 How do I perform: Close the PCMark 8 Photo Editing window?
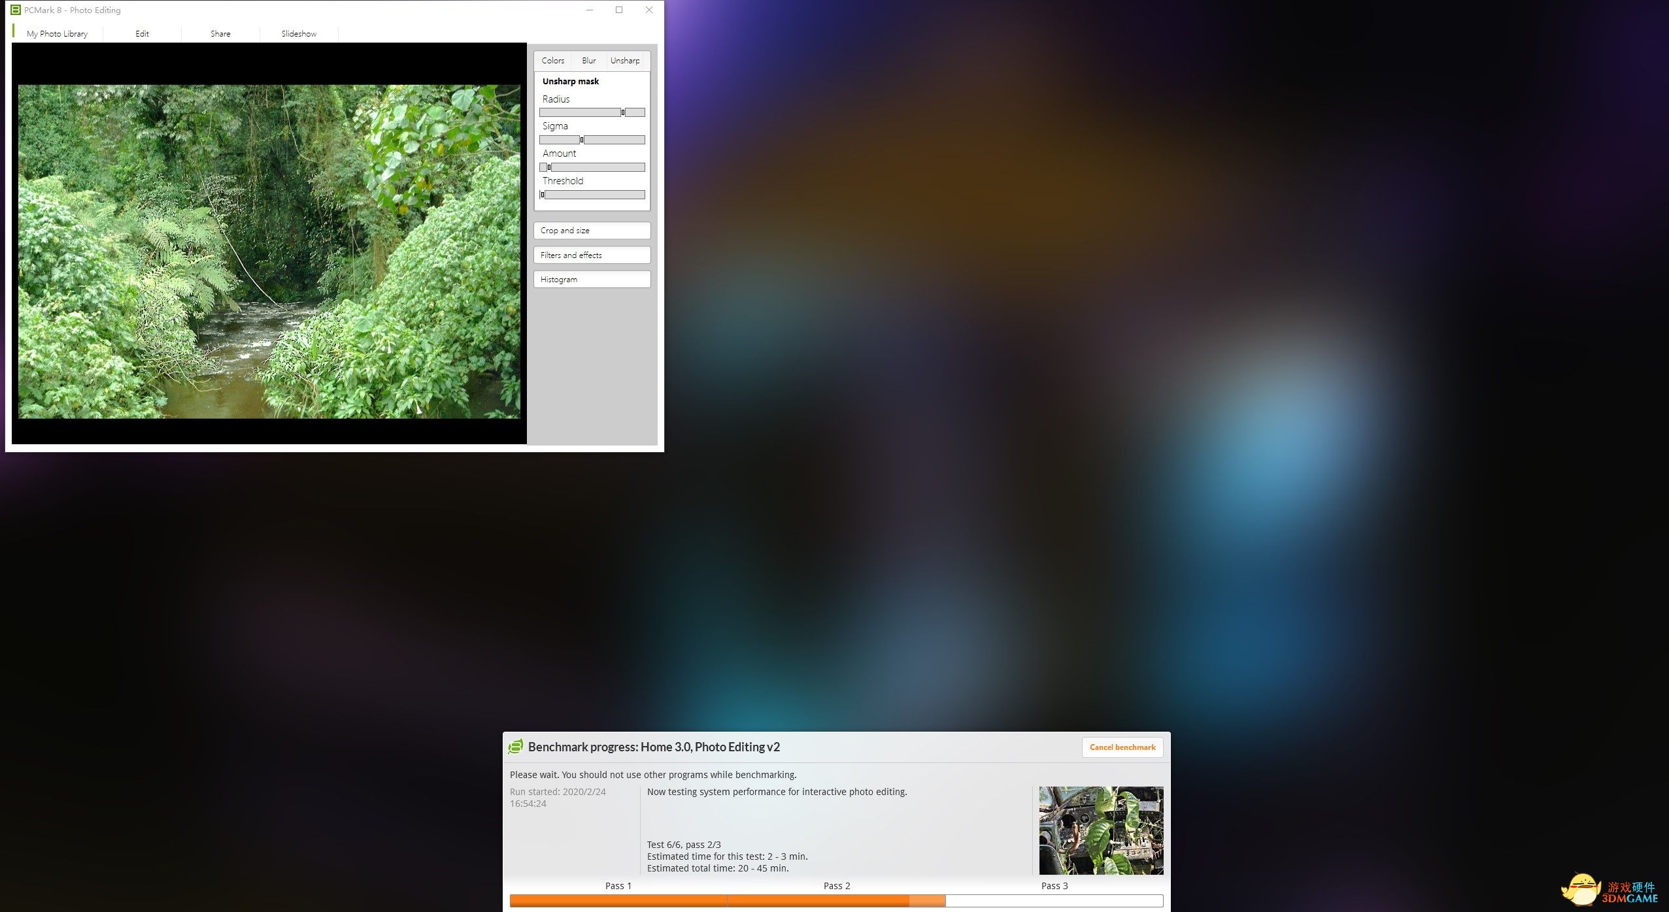pos(649,10)
